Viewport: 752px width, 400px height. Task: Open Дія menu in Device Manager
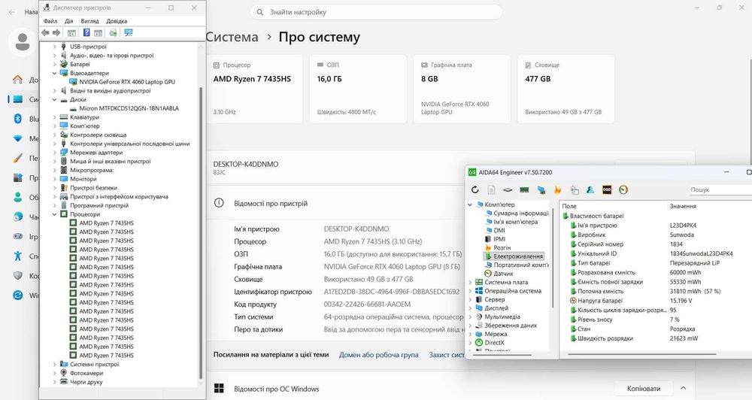click(69, 21)
